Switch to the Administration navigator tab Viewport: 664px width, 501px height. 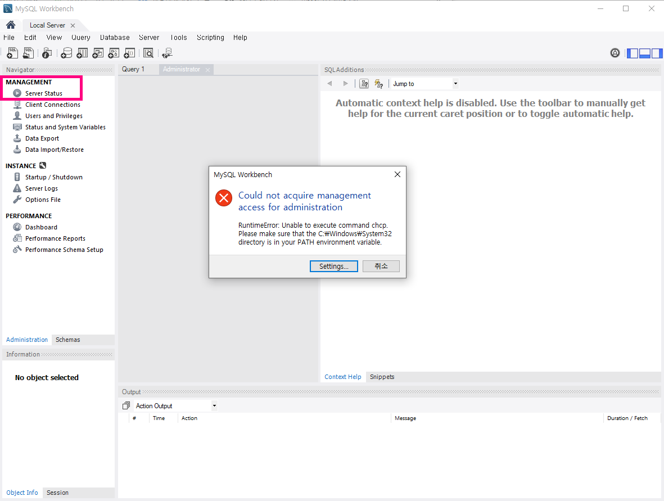coord(26,340)
